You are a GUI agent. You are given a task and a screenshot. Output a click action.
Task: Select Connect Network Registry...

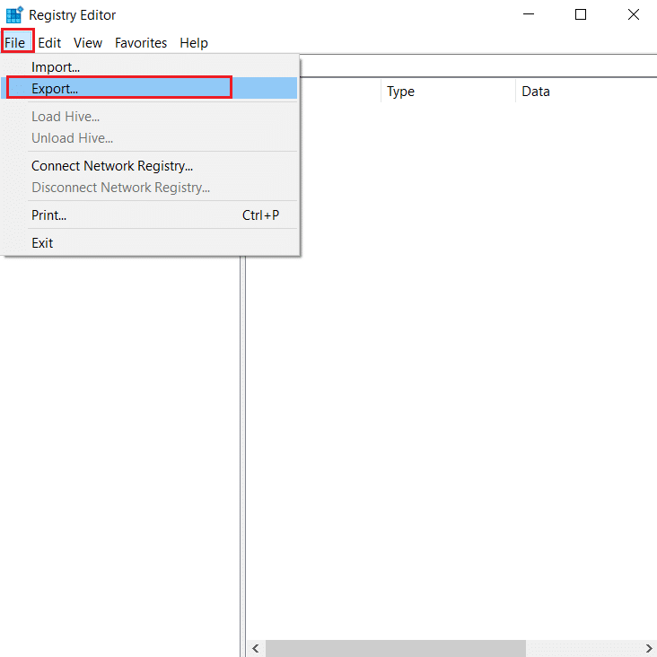coord(150,166)
